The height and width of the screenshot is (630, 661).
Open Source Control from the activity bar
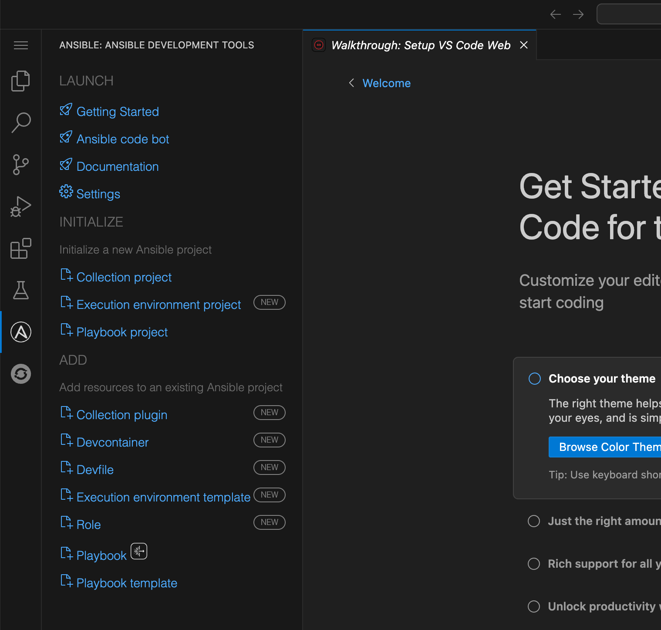[20, 164]
